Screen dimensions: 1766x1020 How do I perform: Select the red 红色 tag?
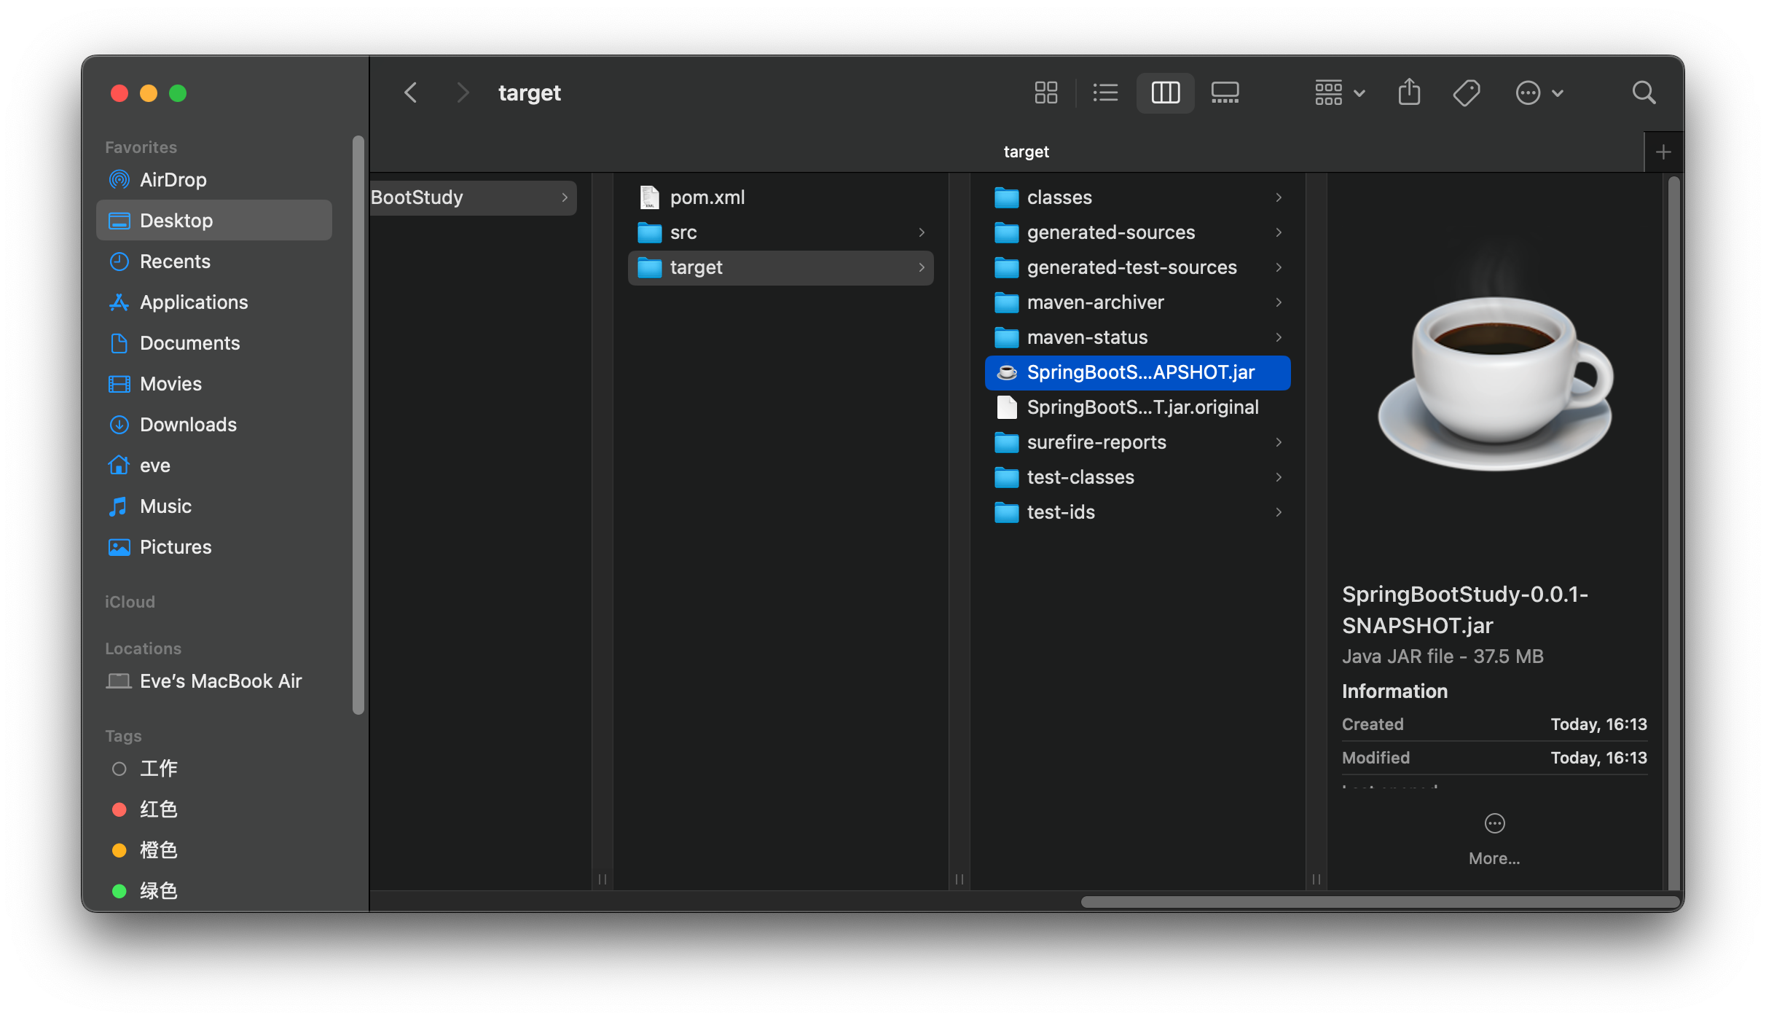coord(158,809)
